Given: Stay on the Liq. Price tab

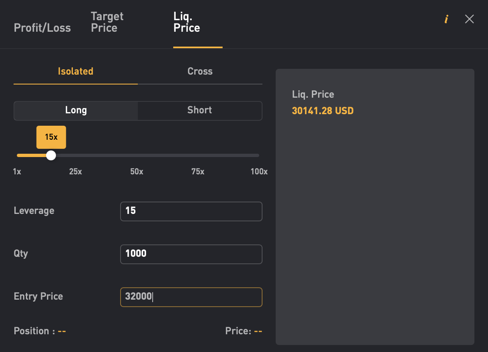Looking at the screenshot, I should pos(186,22).
